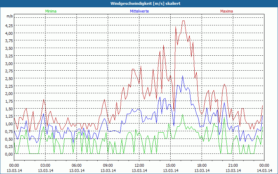Click the 1,75 y-axis value

(9, 101)
